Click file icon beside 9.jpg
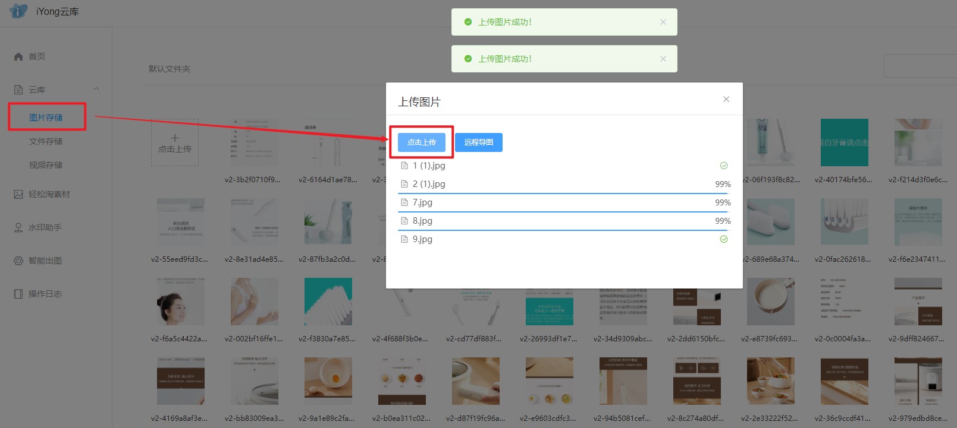Viewport: 957px width, 428px height. 404,239
